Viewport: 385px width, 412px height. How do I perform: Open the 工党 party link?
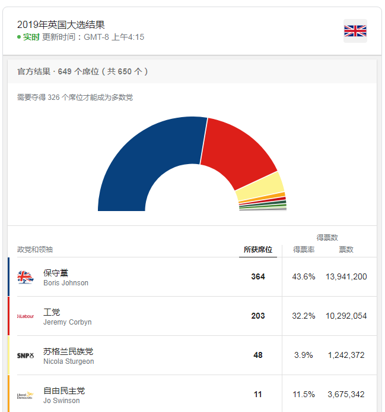[x=52, y=312]
